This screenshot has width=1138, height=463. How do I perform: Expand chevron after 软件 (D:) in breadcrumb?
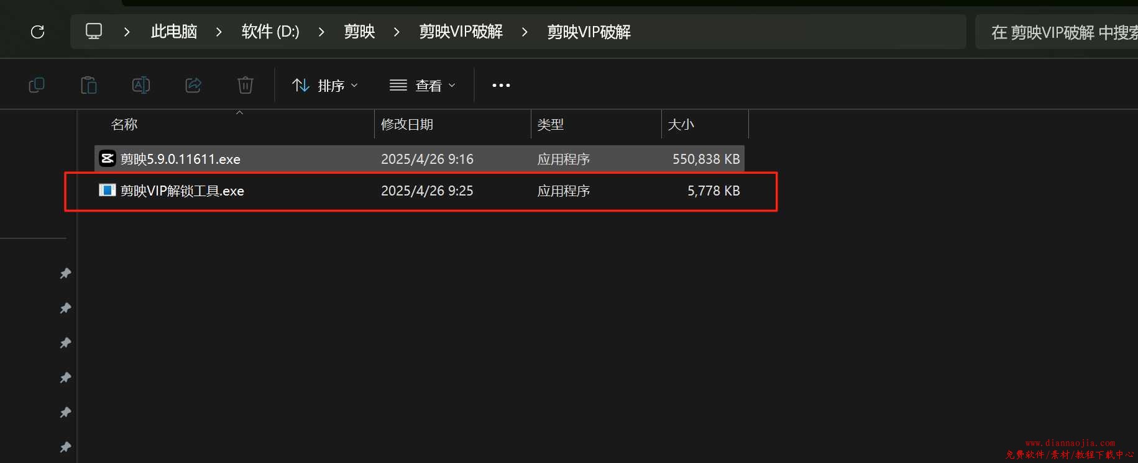point(321,32)
